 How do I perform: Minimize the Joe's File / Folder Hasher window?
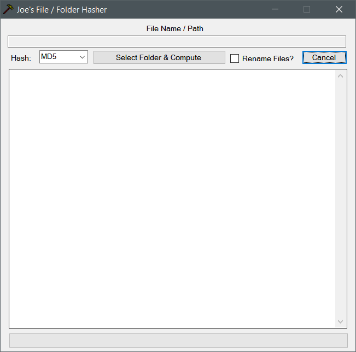pyautogui.click(x=275, y=9)
